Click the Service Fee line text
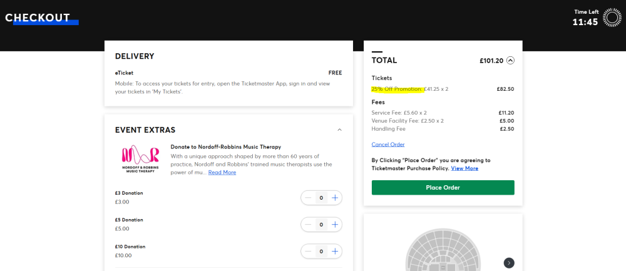Image resolution: width=626 pixels, height=271 pixels. (x=399, y=113)
